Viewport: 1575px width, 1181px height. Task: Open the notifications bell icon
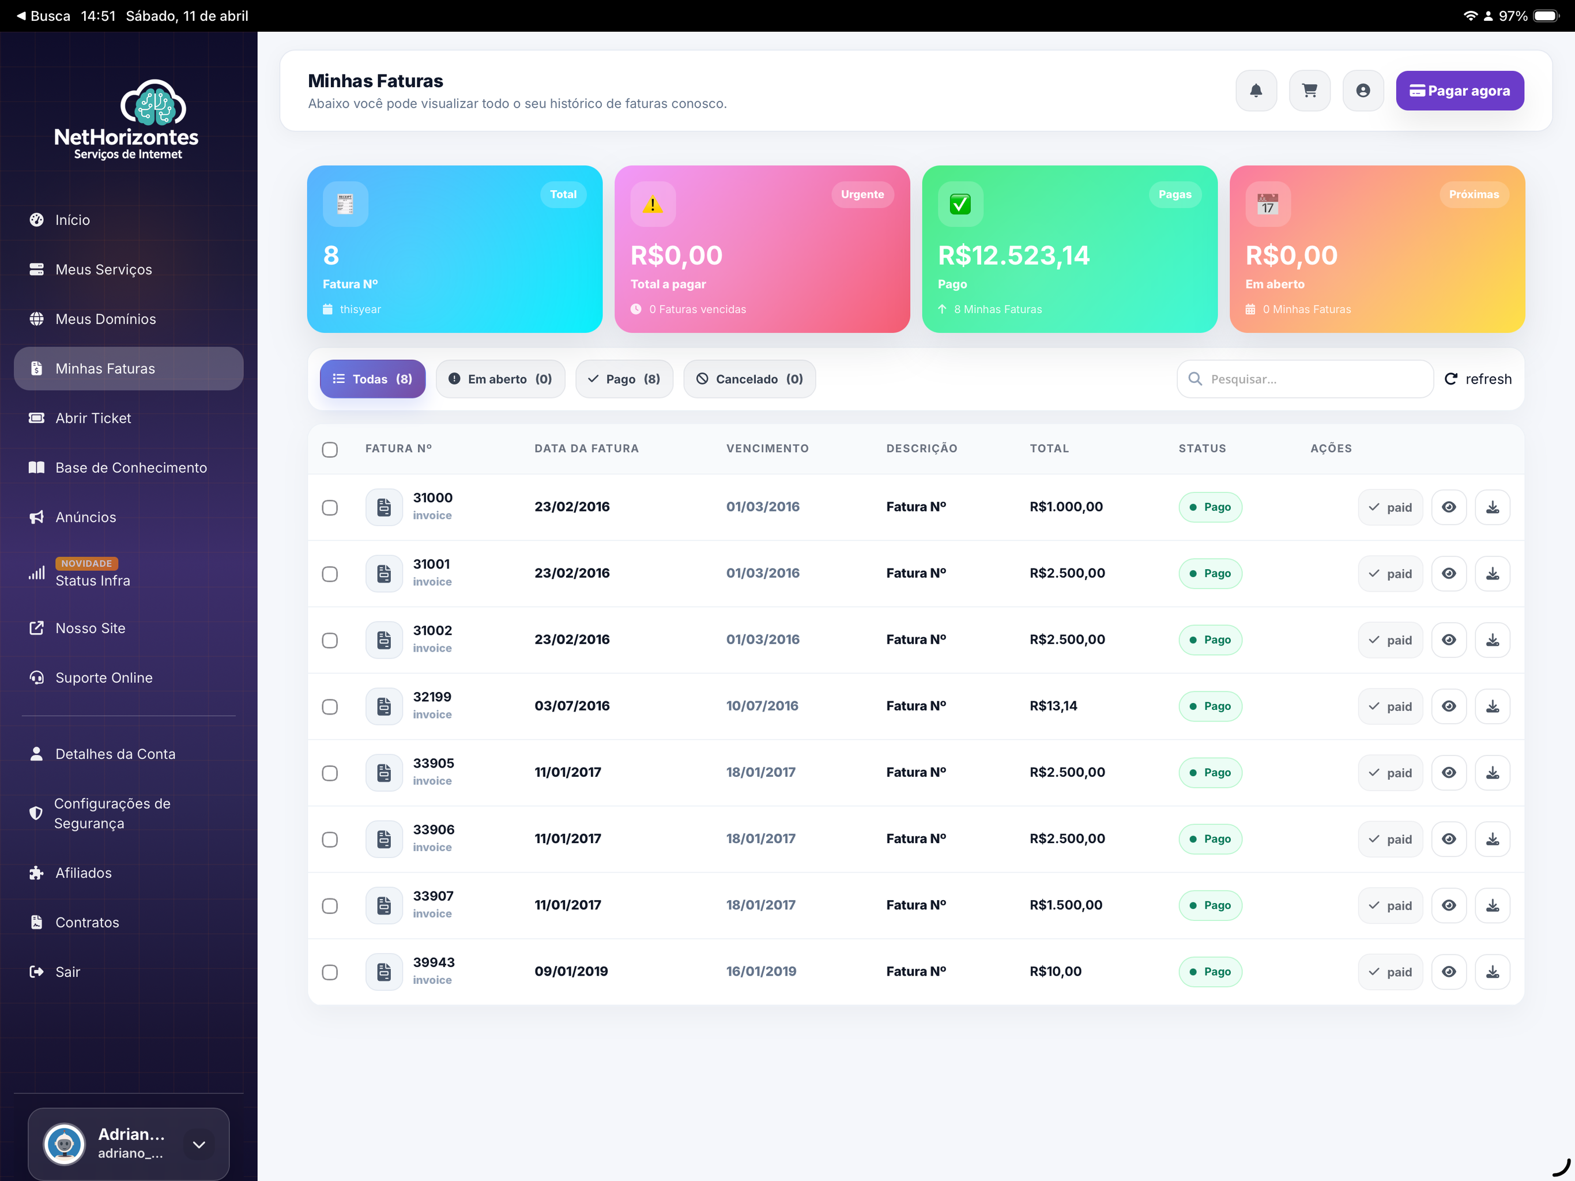[x=1256, y=91]
